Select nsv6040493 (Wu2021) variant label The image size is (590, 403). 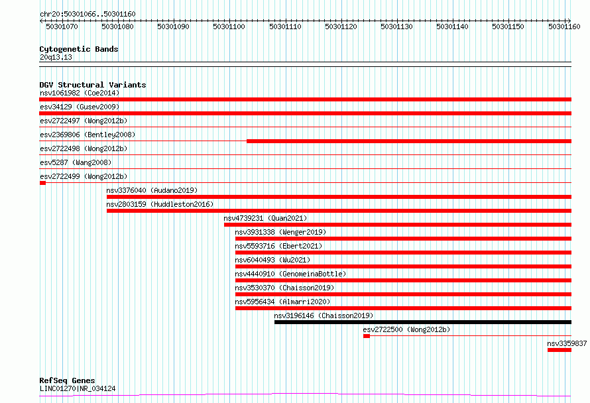tap(272, 260)
